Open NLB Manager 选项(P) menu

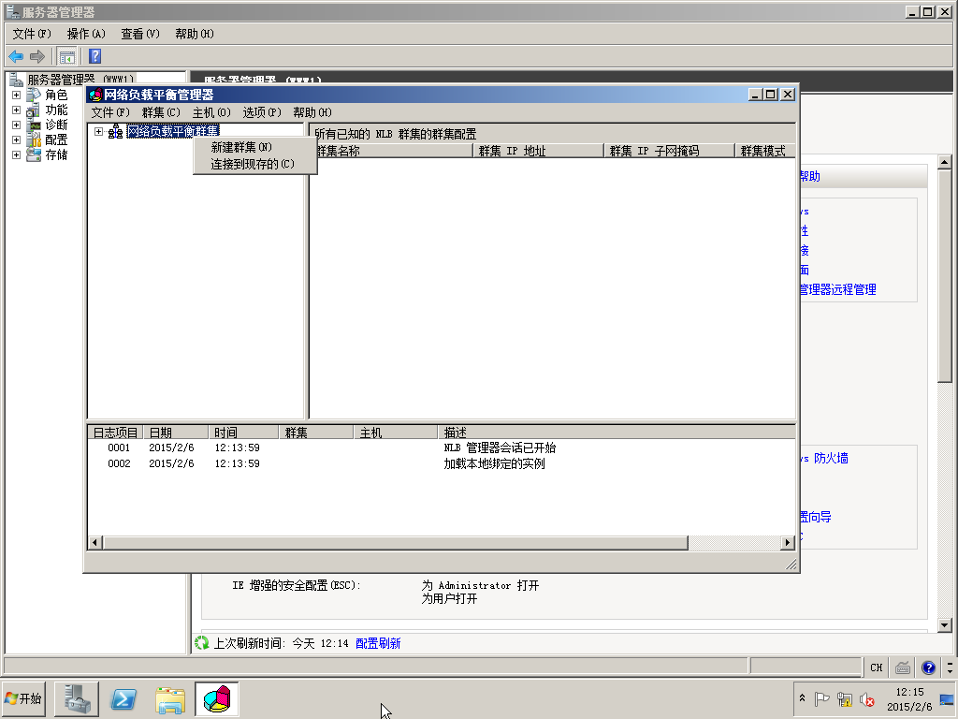262,112
